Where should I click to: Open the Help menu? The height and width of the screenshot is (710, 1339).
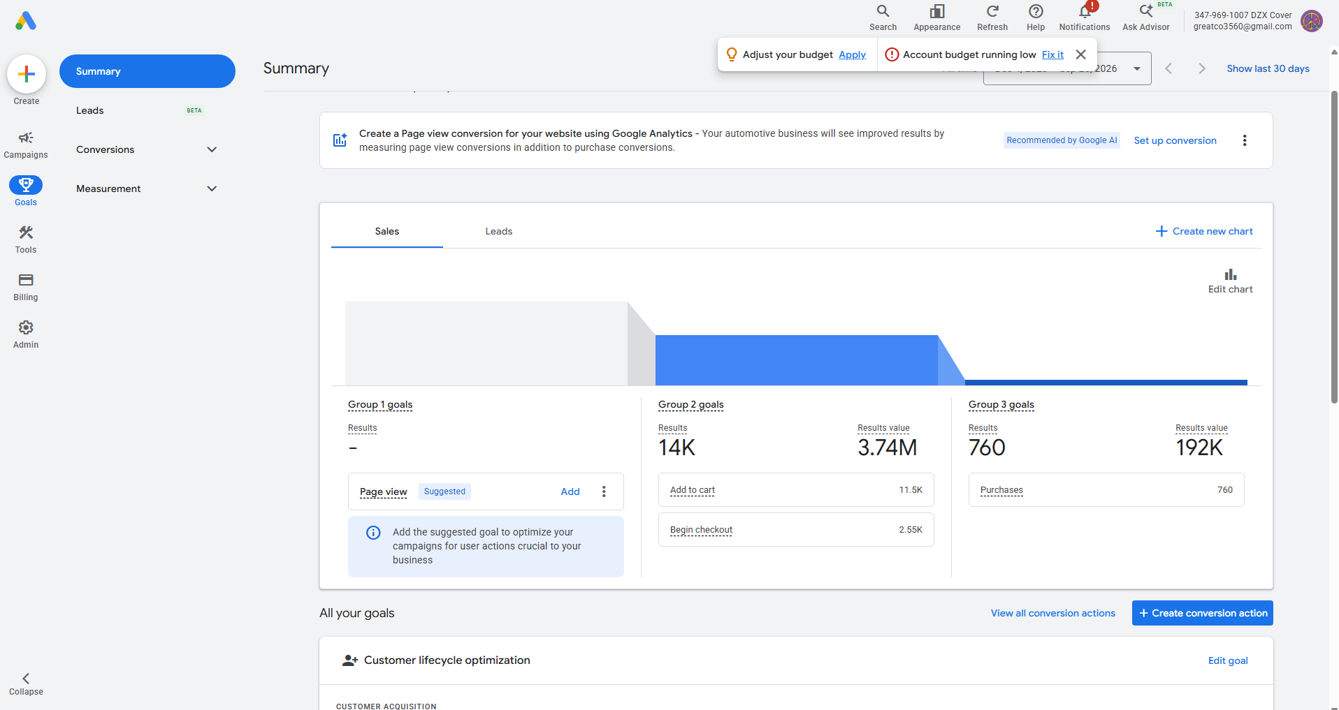point(1036,18)
